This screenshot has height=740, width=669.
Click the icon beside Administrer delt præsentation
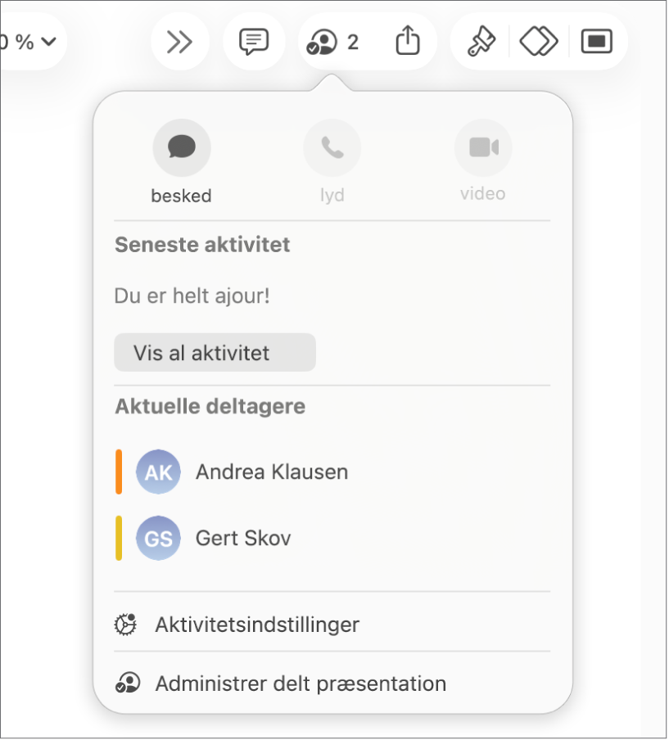[x=128, y=683]
